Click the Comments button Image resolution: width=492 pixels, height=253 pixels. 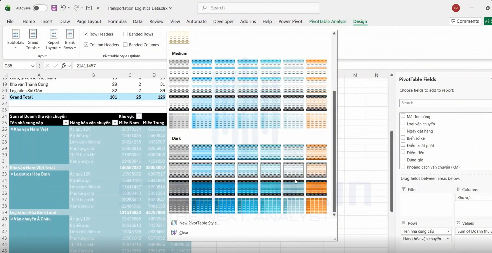tap(465, 21)
